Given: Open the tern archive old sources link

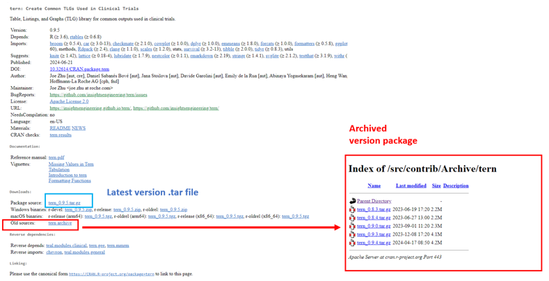Looking at the screenshot, I should 60,223.
